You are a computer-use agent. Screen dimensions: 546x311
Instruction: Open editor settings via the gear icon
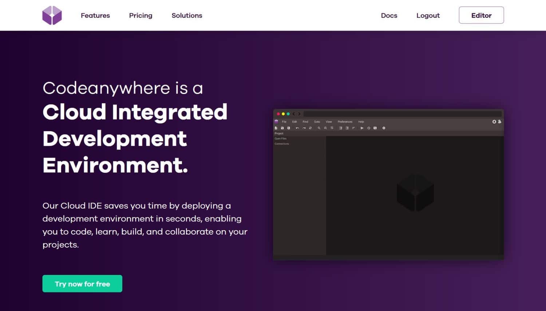[383, 128]
